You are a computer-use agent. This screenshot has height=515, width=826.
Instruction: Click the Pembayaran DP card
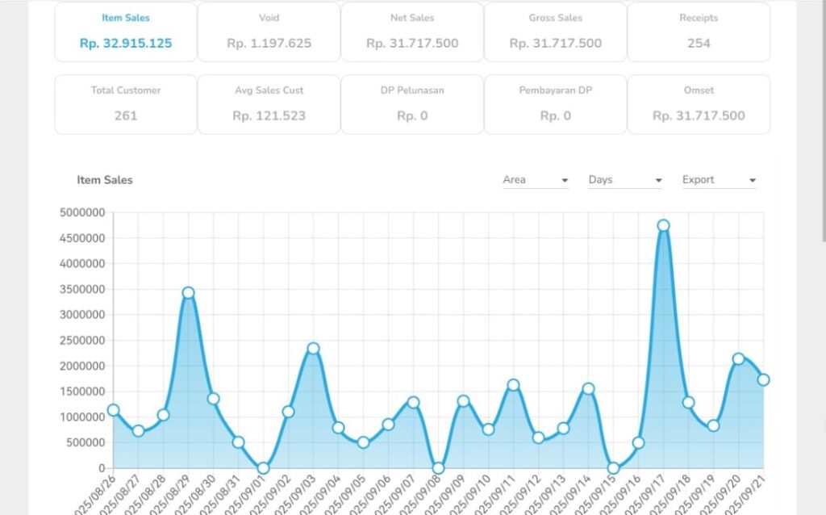(x=555, y=104)
